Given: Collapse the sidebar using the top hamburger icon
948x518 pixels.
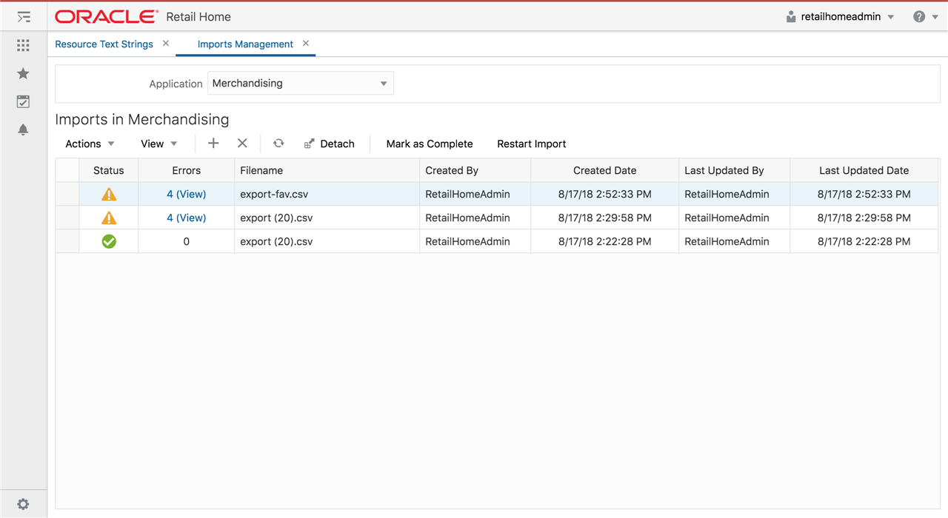Looking at the screenshot, I should [23, 16].
